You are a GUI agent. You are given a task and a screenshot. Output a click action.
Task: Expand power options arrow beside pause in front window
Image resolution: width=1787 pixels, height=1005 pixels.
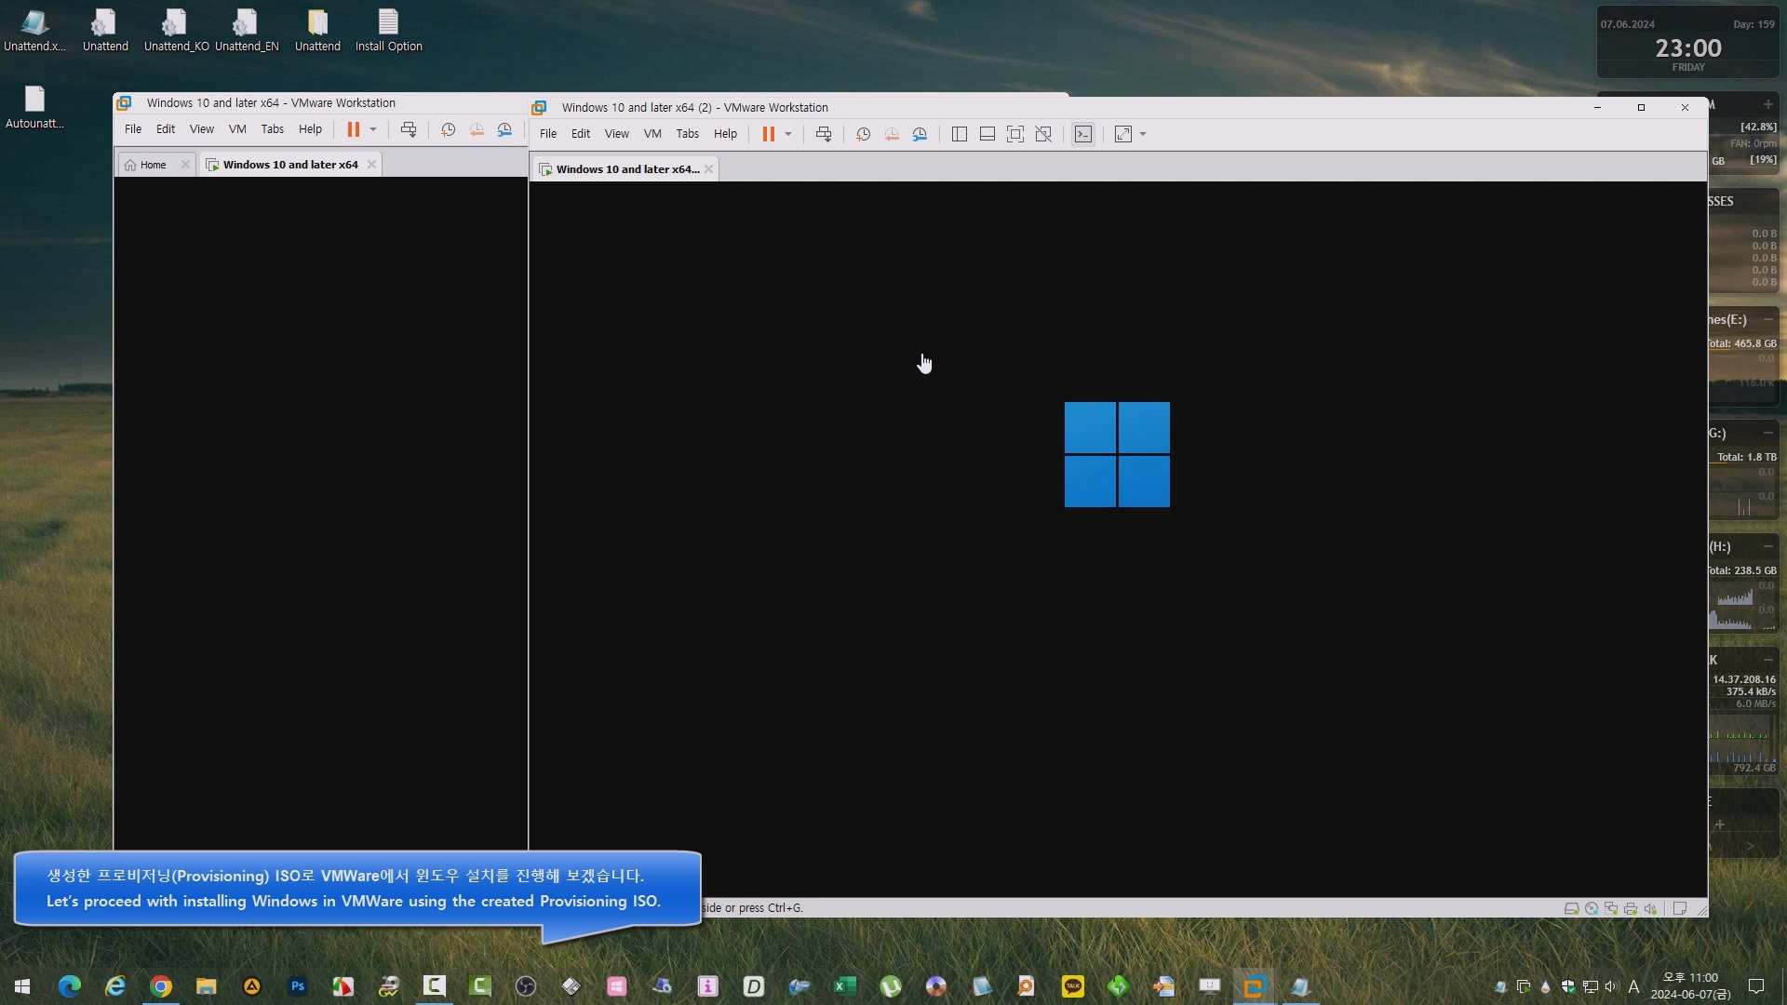coord(788,134)
